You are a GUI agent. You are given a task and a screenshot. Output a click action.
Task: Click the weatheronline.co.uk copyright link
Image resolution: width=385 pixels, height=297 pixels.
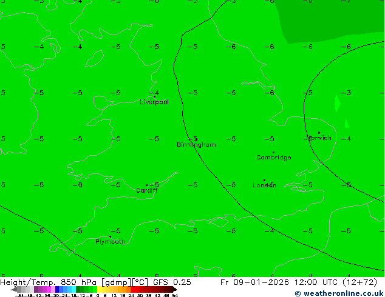pos(339,293)
